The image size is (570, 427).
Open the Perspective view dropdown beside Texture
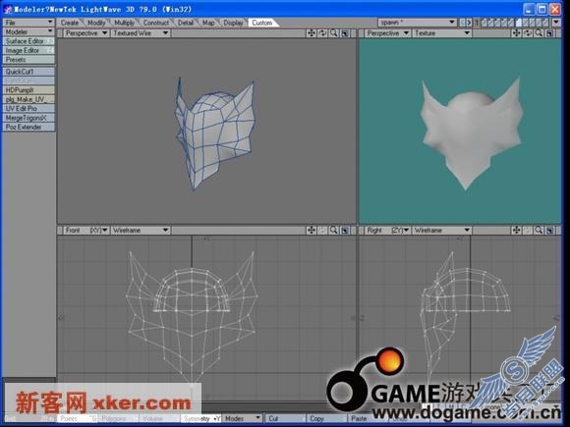pyautogui.click(x=388, y=33)
